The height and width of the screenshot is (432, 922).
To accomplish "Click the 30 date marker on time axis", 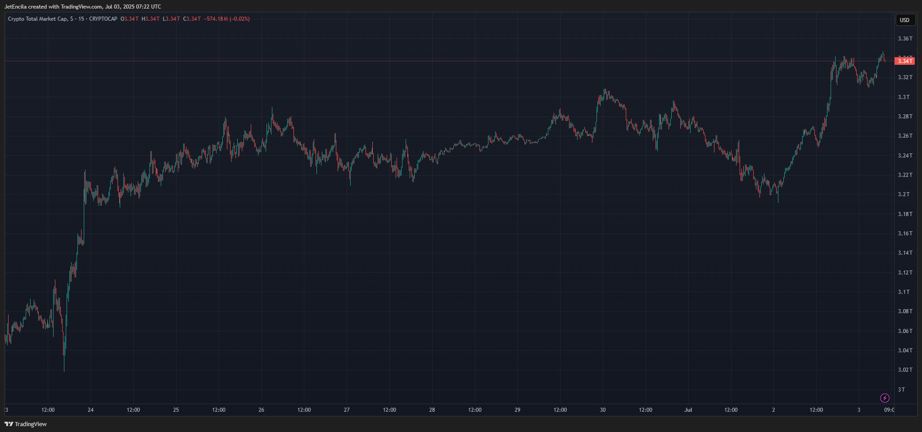I will [603, 410].
